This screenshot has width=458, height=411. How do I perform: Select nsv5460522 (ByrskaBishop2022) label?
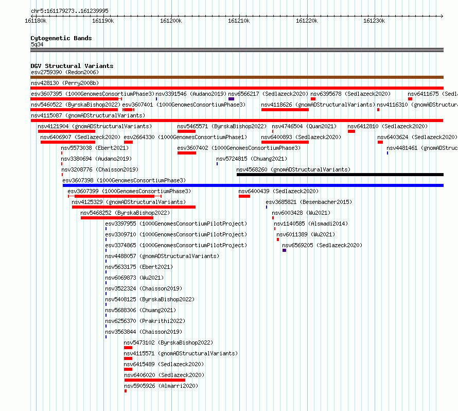[76, 105]
